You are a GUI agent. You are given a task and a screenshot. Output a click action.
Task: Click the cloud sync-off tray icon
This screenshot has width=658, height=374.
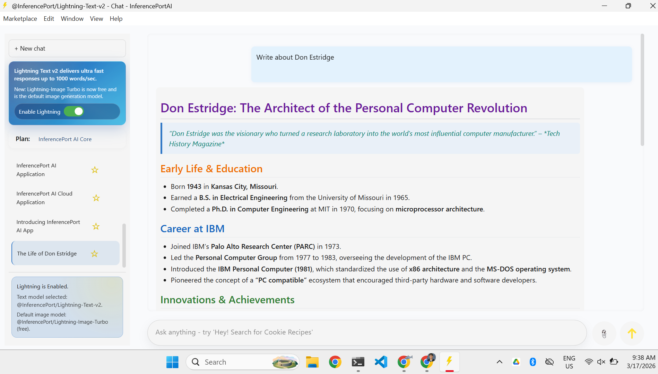click(x=549, y=362)
